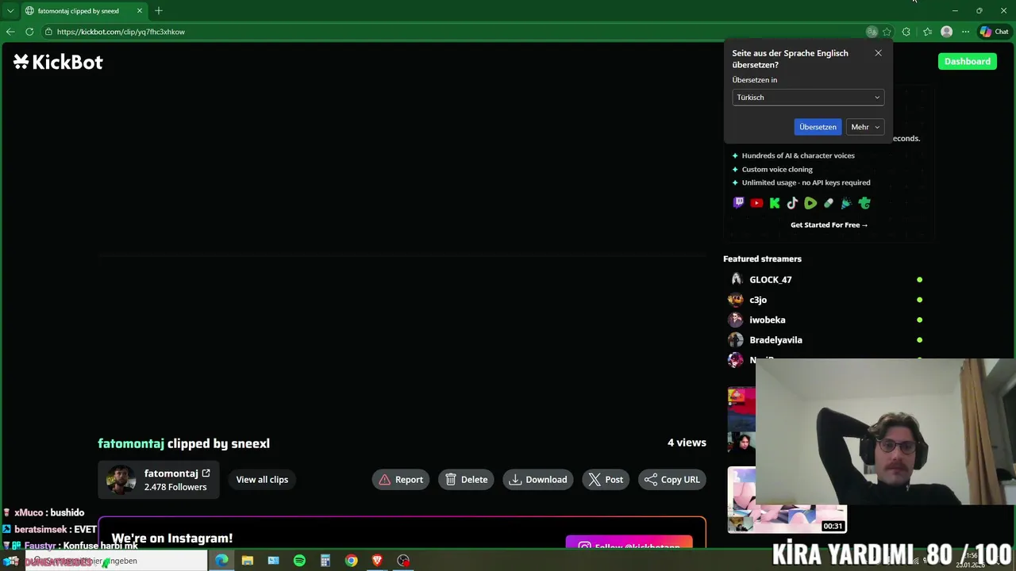
Task: Open File Explorer from taskbar
Action: pyautogui.click(x=248, y=561)
